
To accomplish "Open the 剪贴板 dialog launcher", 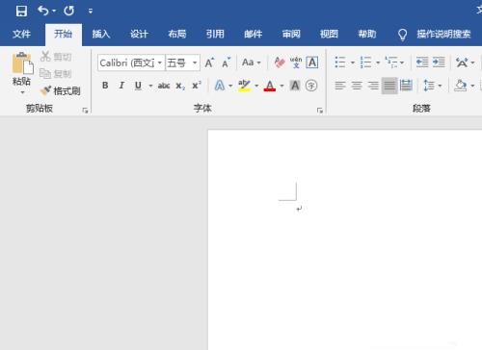I will (x=85, y=111).
